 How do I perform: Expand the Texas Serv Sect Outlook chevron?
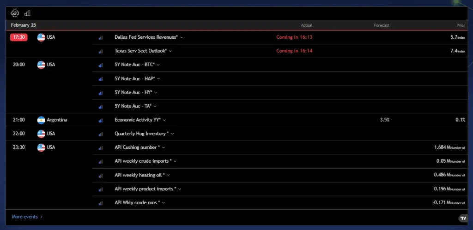(x=171, y=51)
